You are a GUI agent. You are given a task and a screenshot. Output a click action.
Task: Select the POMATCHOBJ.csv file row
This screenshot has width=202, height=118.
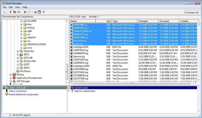133,31
